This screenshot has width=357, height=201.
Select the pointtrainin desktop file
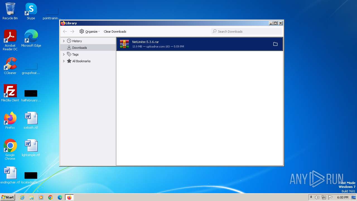pos(52,13)
